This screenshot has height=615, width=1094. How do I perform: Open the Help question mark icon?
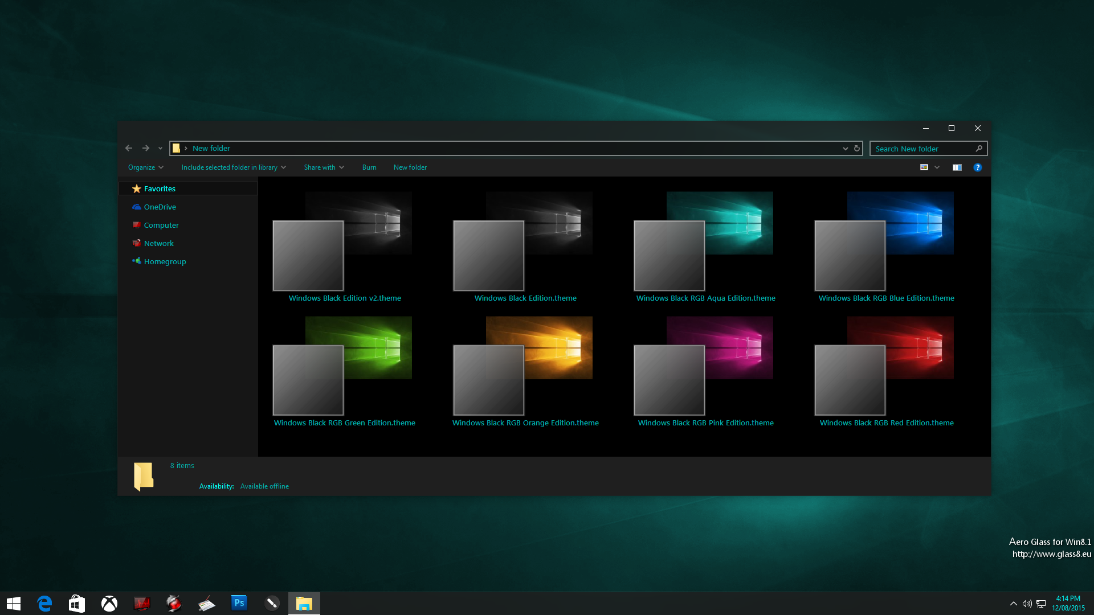[978, 167]
